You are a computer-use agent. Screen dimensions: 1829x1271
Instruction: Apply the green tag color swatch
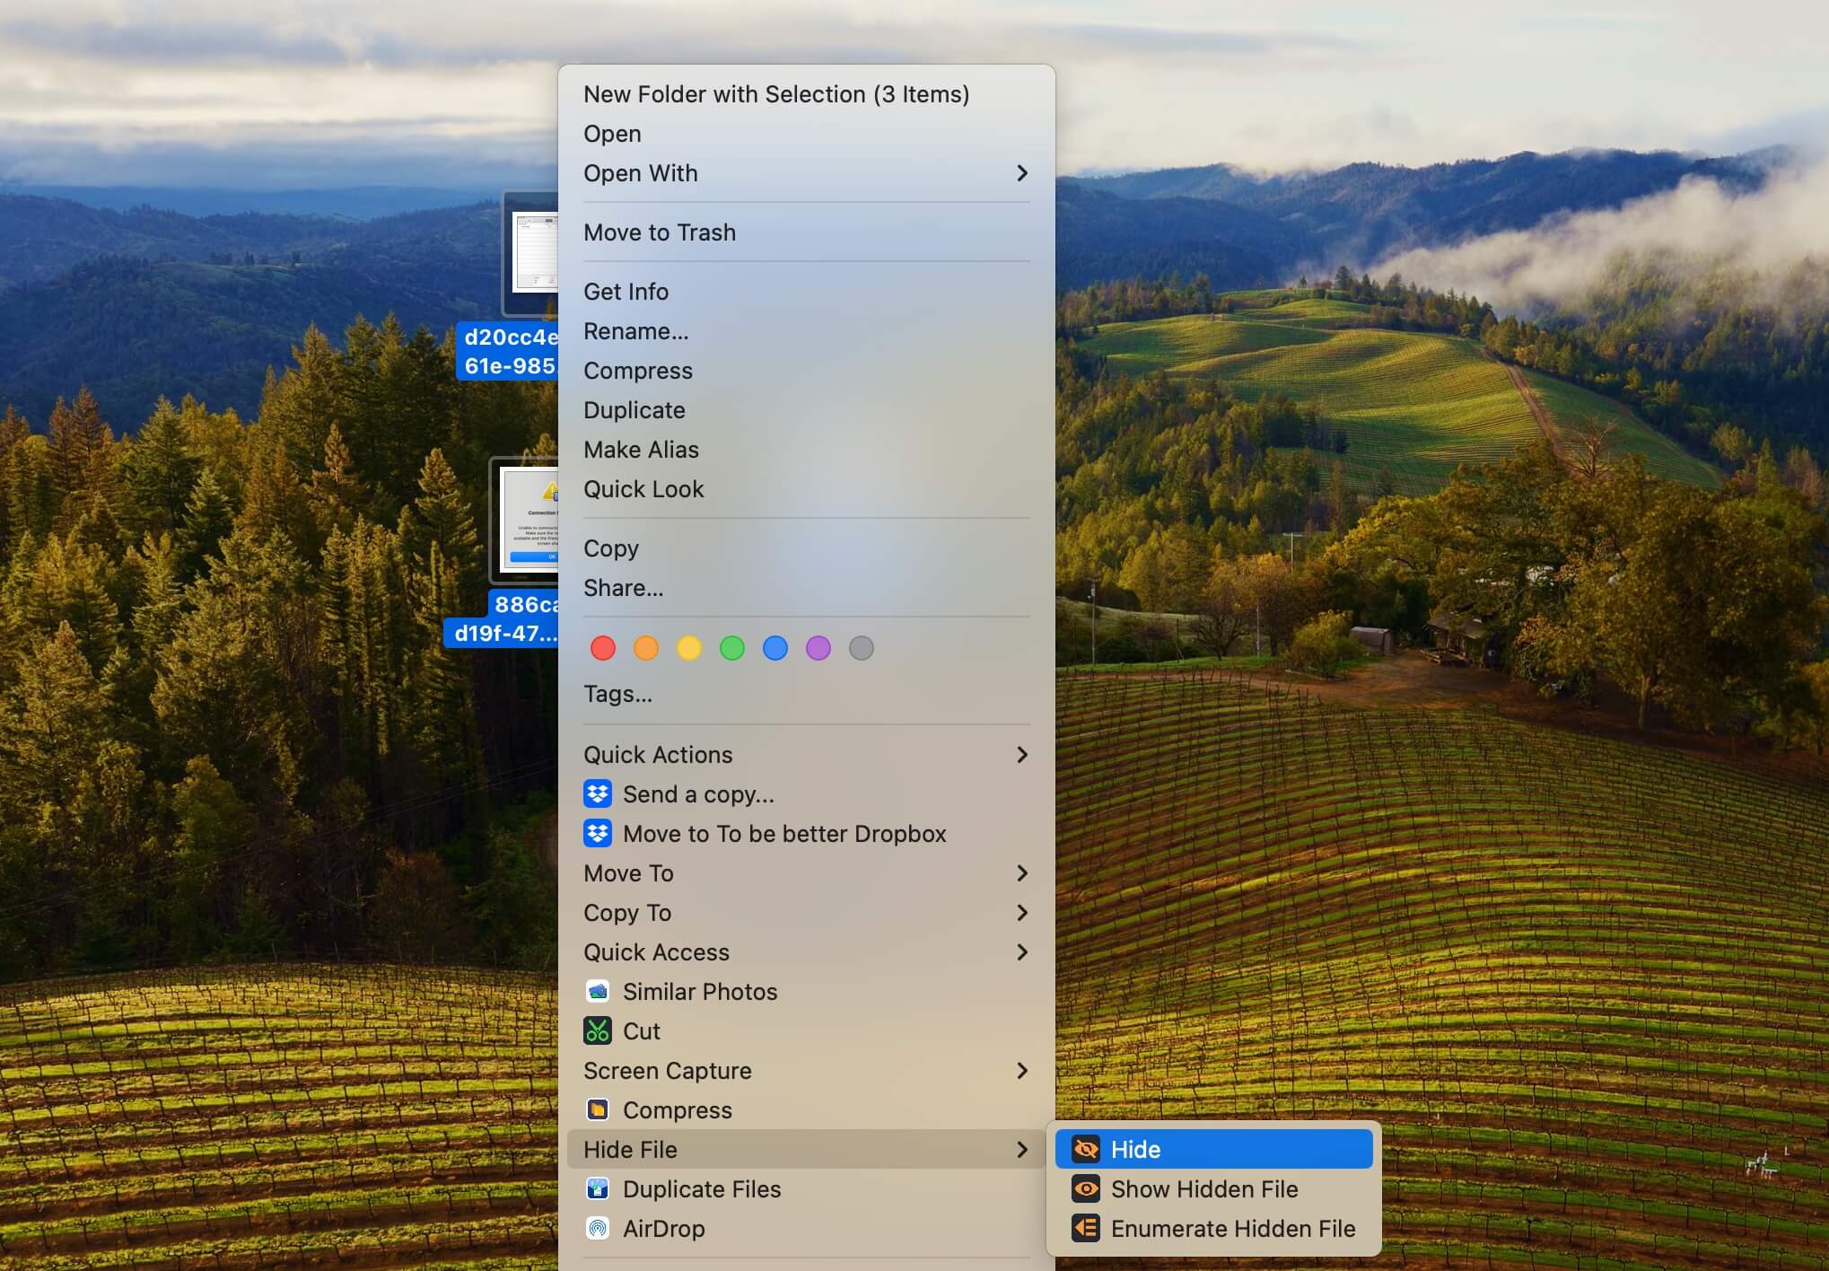point(731,647)
